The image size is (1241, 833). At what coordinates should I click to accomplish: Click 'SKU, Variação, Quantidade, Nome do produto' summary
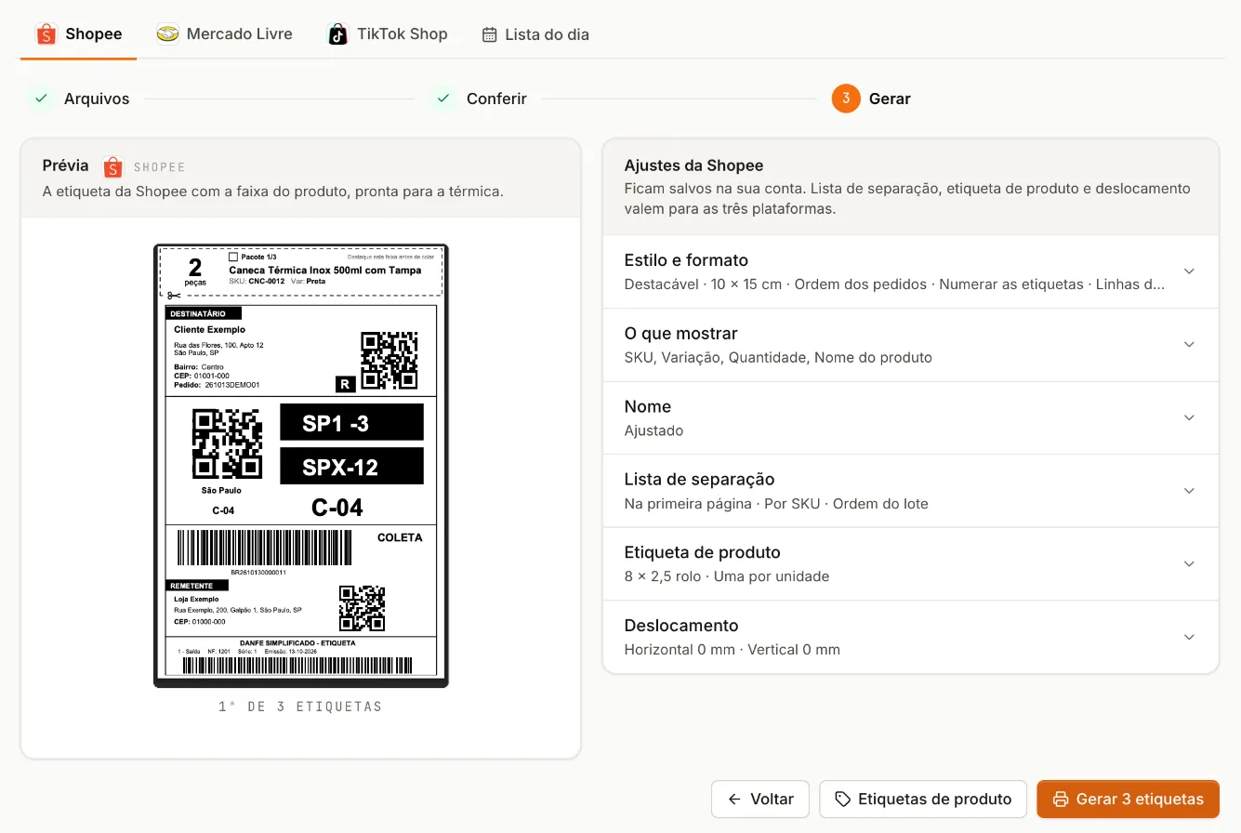pos(778,357)
